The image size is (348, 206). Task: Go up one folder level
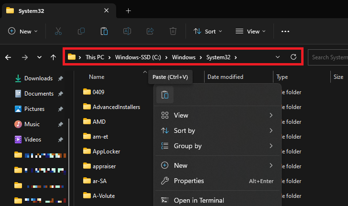(x=53, y=57)
